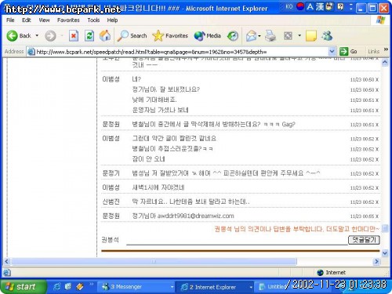
Task: Expand the Quick Launch overflow chevron
Action: 91,284
